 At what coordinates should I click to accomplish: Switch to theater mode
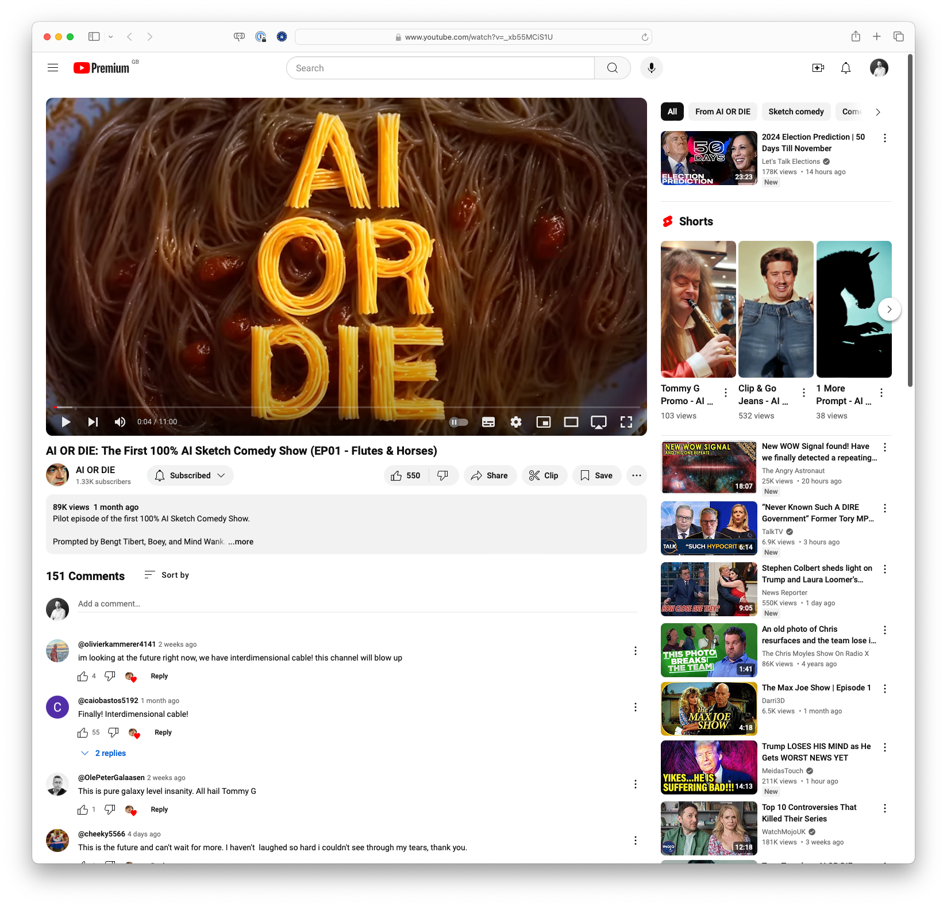click(571, 421)
